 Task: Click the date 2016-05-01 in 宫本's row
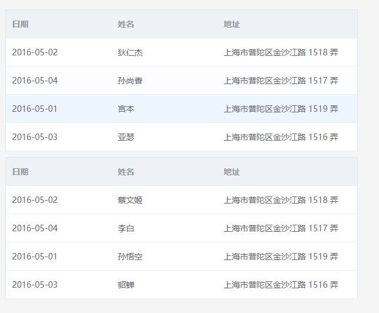click(x=35, y=109)
